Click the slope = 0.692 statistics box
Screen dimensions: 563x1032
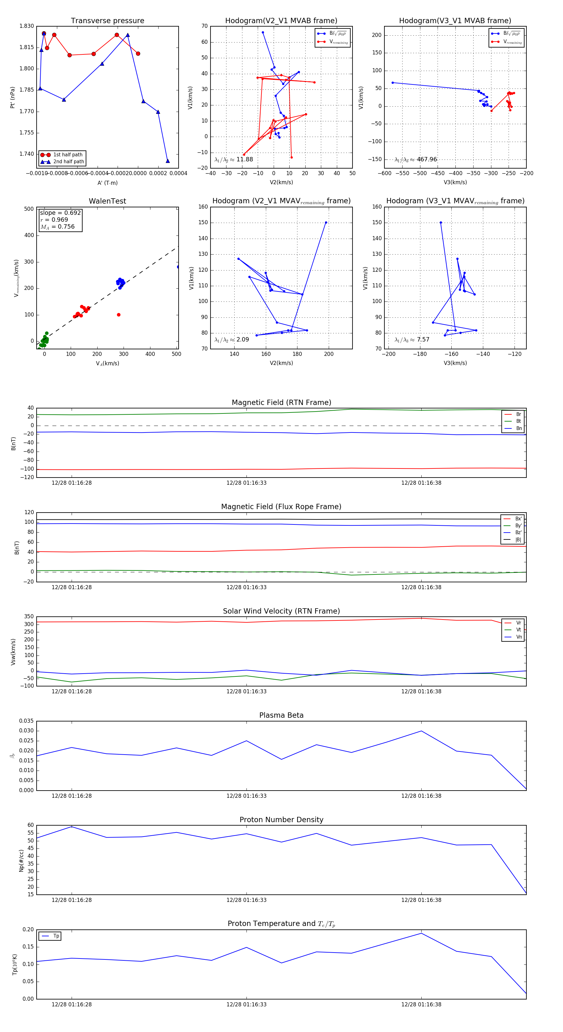pyautogui.click(x=60, y=220)
